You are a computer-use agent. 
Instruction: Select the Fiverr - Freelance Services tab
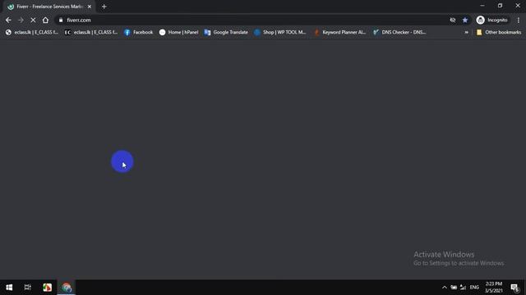click(x=48, y=7)
